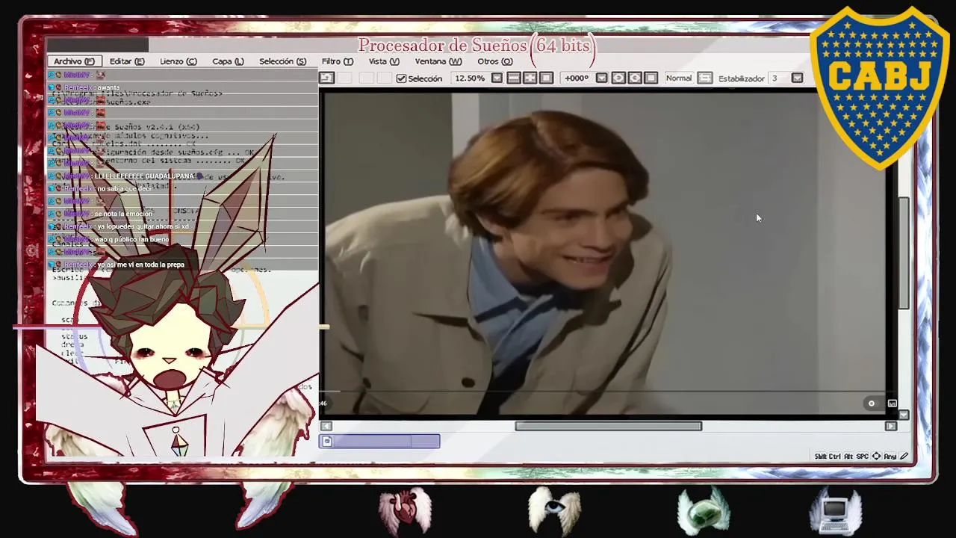Screen dimensions: 956x538
Task: Click horizontal scrollbar left arrow
Action: [x=326, y=426]
